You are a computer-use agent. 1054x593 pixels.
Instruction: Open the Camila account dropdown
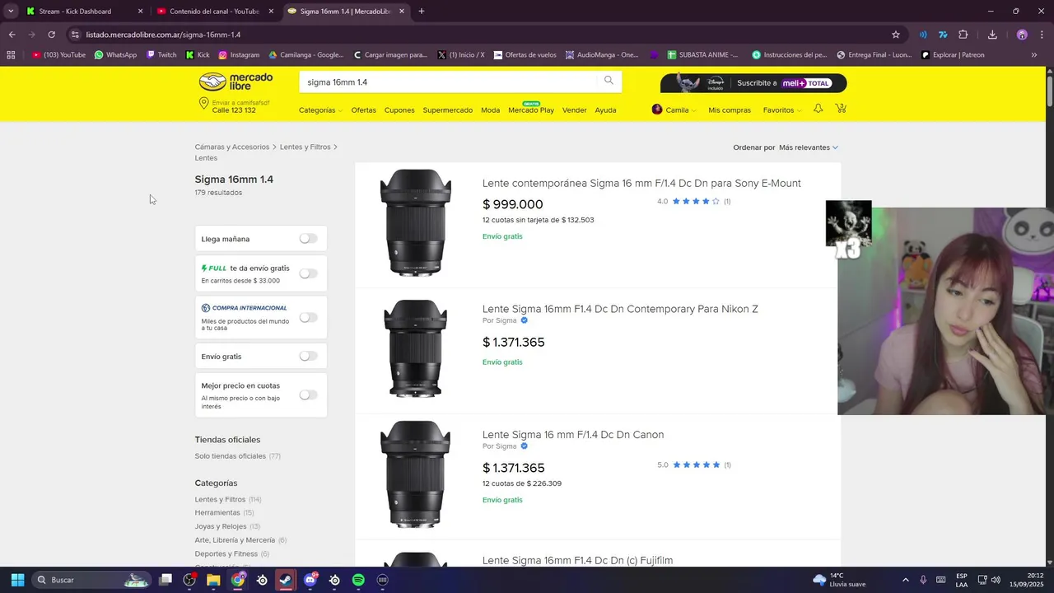674,110
